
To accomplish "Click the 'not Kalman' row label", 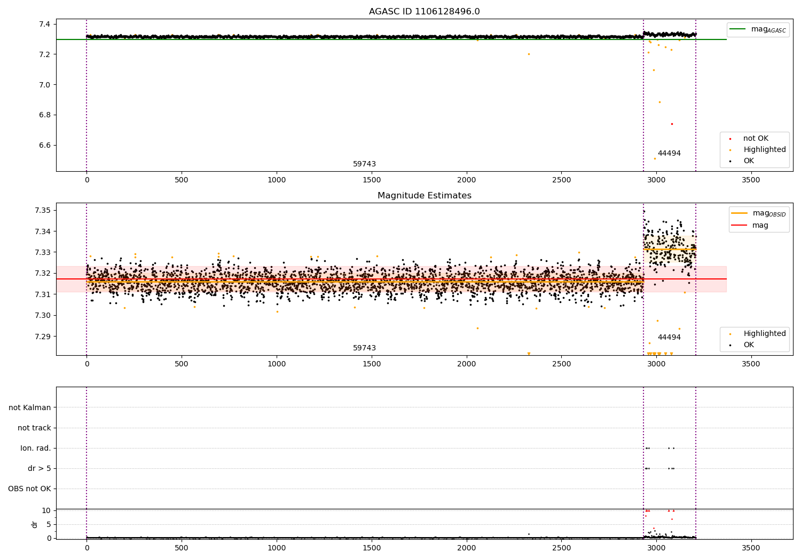I will 30,408.
